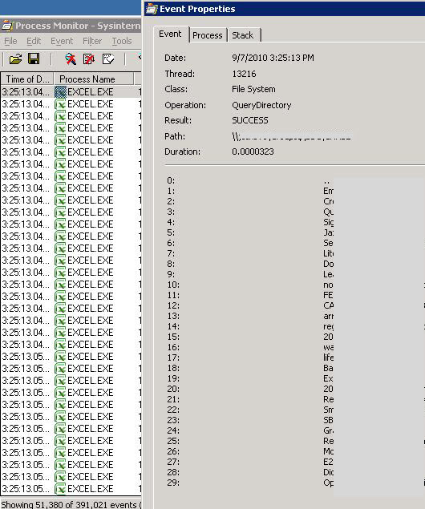Click the operation value QueryDirectory
425x509 pixels.
point(261,105)
